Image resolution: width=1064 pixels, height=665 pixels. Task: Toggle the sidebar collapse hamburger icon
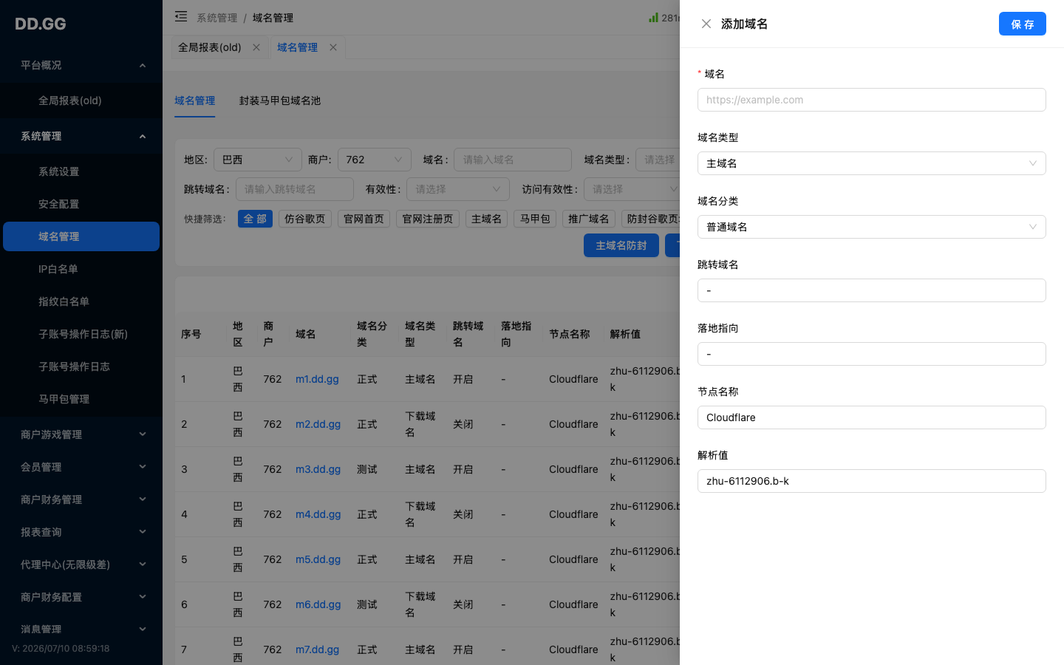pos(181,17)
